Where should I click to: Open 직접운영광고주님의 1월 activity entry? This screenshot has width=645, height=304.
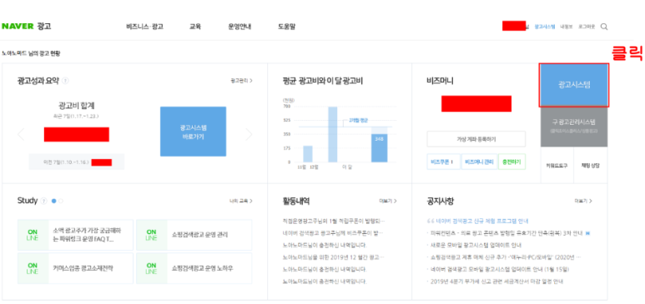click(x=334, y=221)
